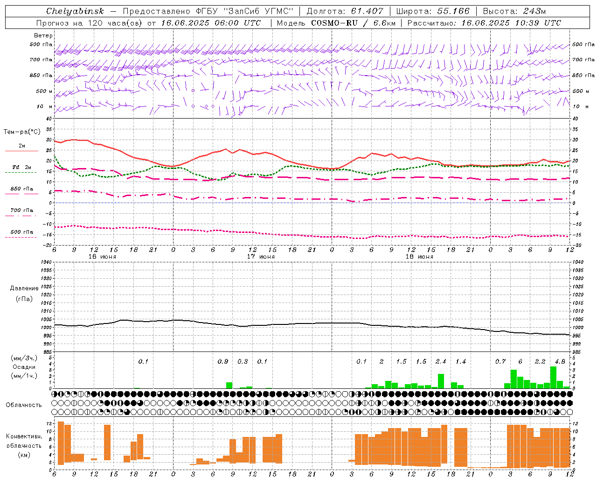Click the Долгота: 61.407 value
597x478 pixels.
pos(345,11)
